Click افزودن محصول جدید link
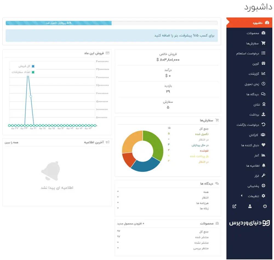This screenshot has height=260, width=274. (x=131, y=224)
